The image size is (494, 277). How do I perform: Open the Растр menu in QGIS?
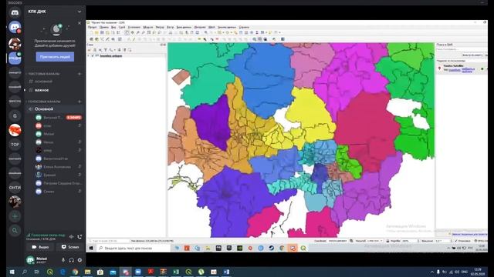(x=170, y=28)
